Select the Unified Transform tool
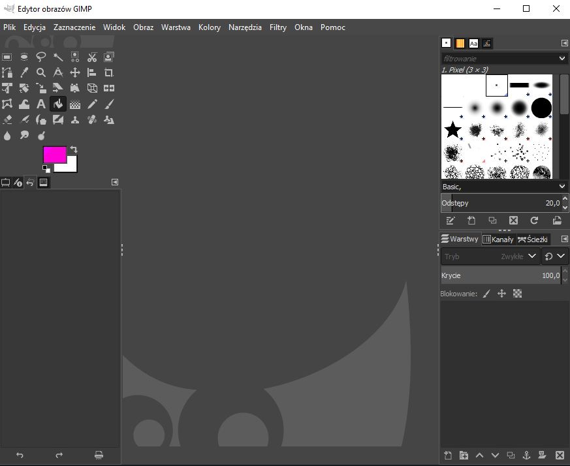The image size is (570, 466). (x=7, y=88)
